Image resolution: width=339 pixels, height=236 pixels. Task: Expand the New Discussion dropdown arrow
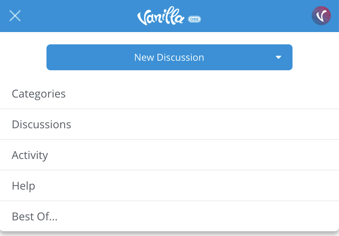click(279, 57)
